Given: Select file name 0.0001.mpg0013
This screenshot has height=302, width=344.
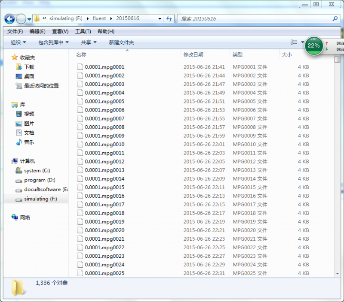Looking at the screenshot, I should tap(104, 170).
